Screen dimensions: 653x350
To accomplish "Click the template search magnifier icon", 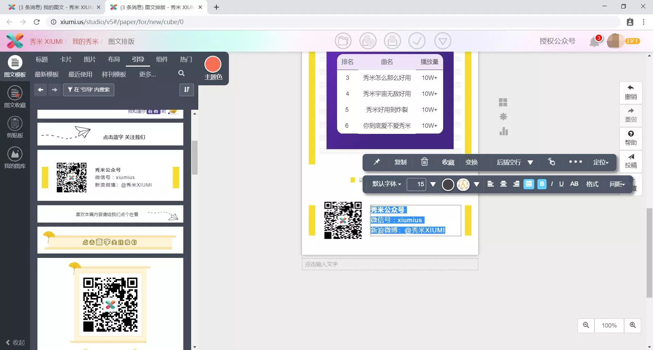I will (181, 73).
